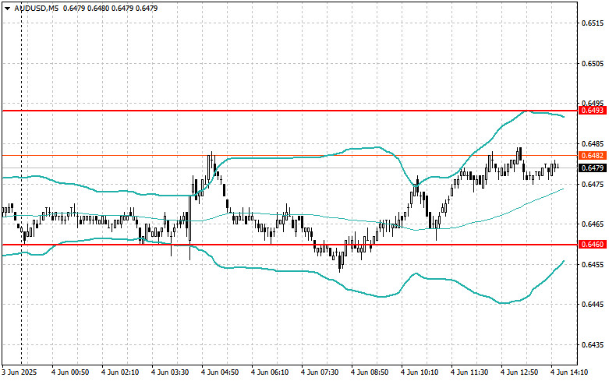609x381 pixels.
Task: Click the 4 Jun 10:10 time label
Action: coord(420,372)
